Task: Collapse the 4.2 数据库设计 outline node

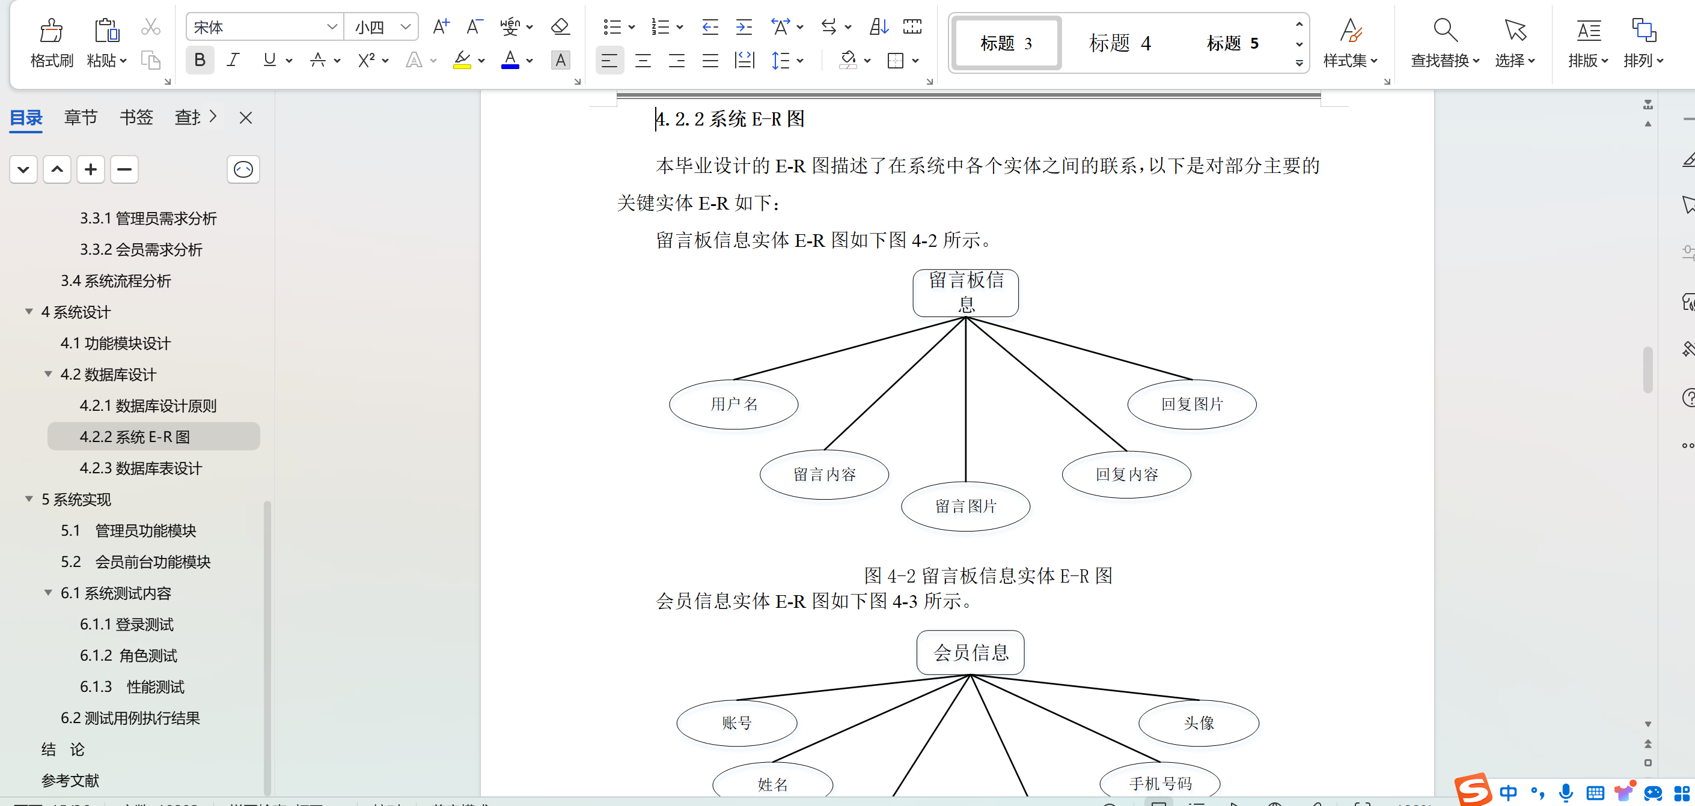Action: [x=48, y=374]
